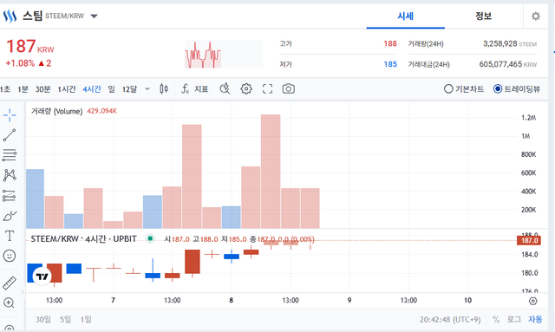Select the 4시간 interval
The image size is (555, 332).
[92, 89]
